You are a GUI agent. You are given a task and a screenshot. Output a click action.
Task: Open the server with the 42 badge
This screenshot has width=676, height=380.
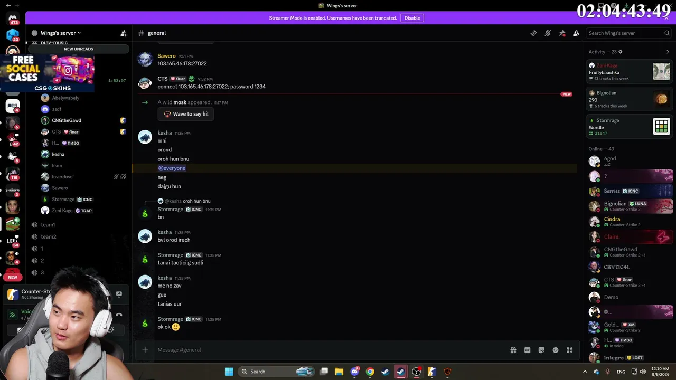point(13,139)
